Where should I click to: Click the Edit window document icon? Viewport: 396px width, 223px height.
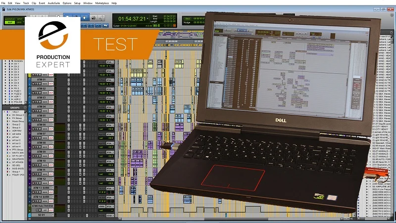3,9
